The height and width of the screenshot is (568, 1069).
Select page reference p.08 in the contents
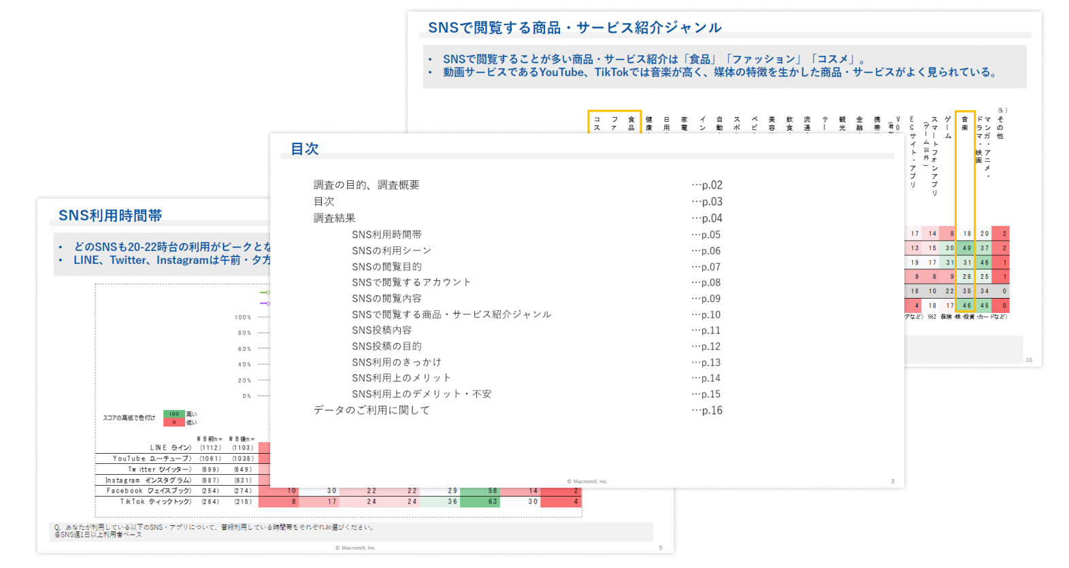[706, 282]
